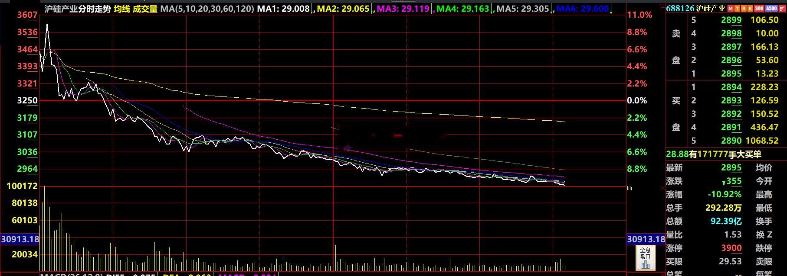Click the red 扩 expand badge
This screenshot has height=276, width=787.
[x=782, y=8]
